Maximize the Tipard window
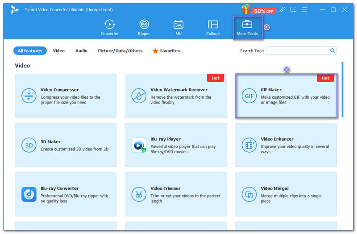 (333, 9)
